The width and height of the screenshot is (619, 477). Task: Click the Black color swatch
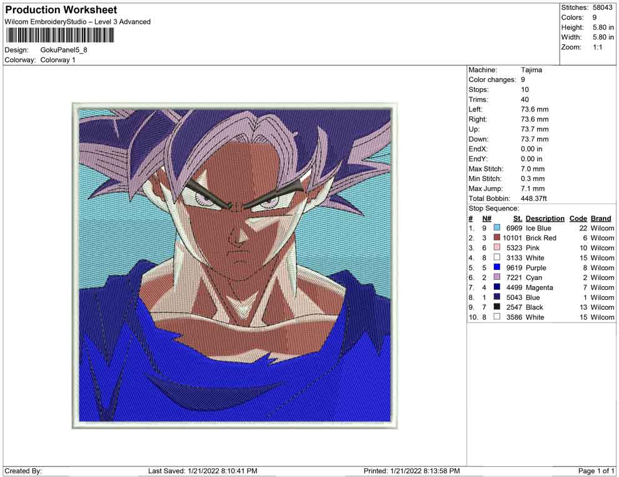click(x=497, y=307)
